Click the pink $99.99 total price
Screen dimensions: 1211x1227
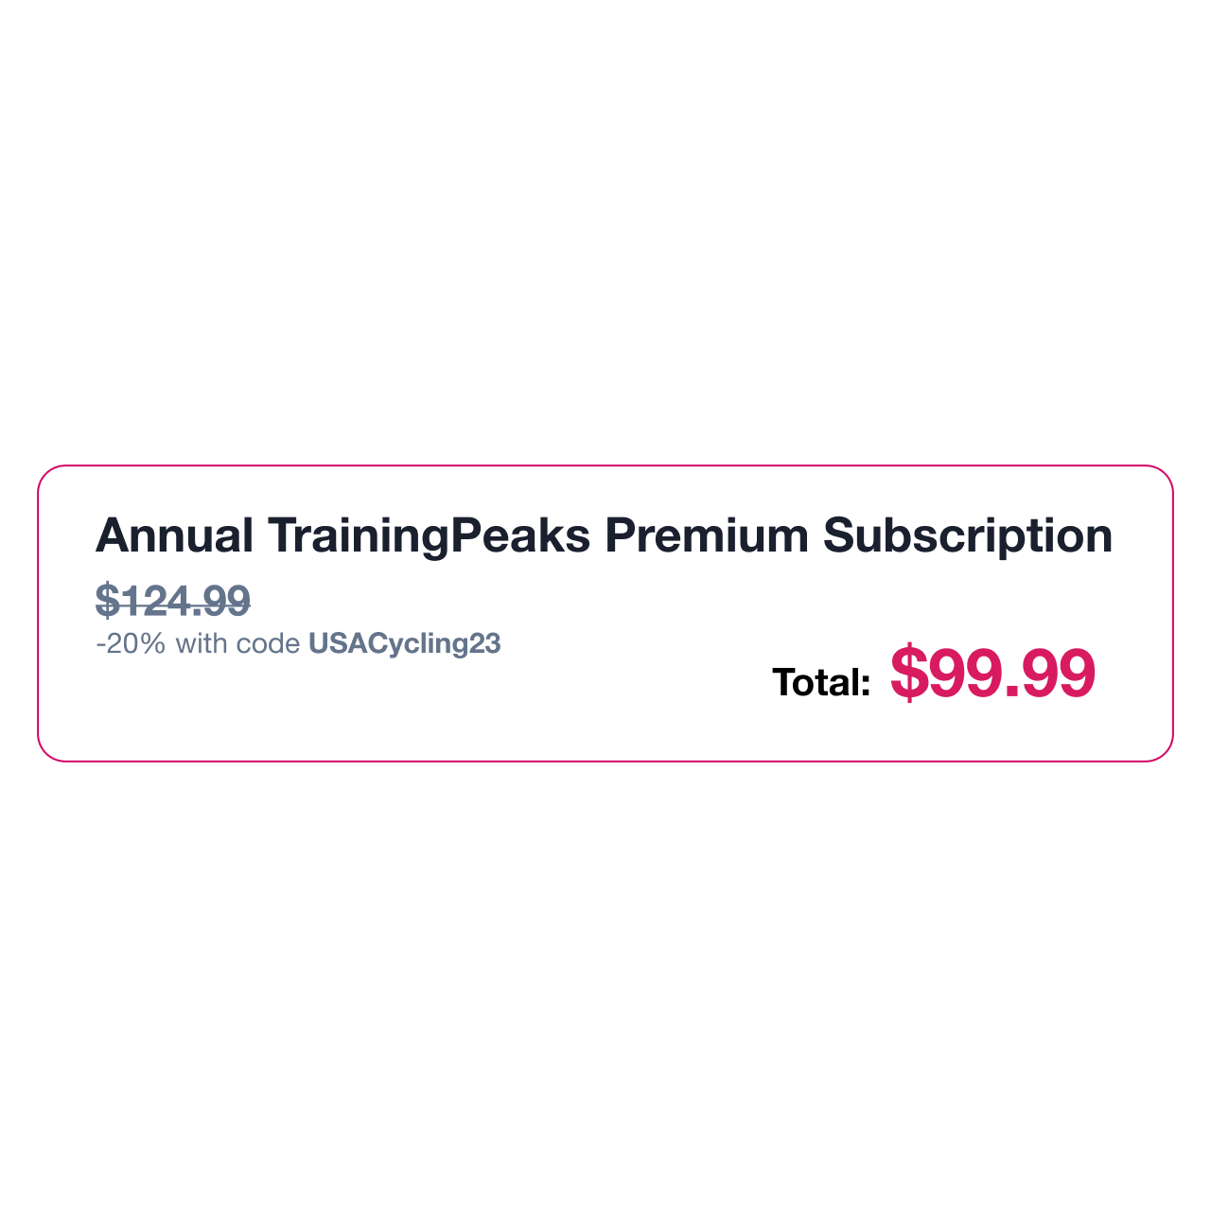pos(992,674)
